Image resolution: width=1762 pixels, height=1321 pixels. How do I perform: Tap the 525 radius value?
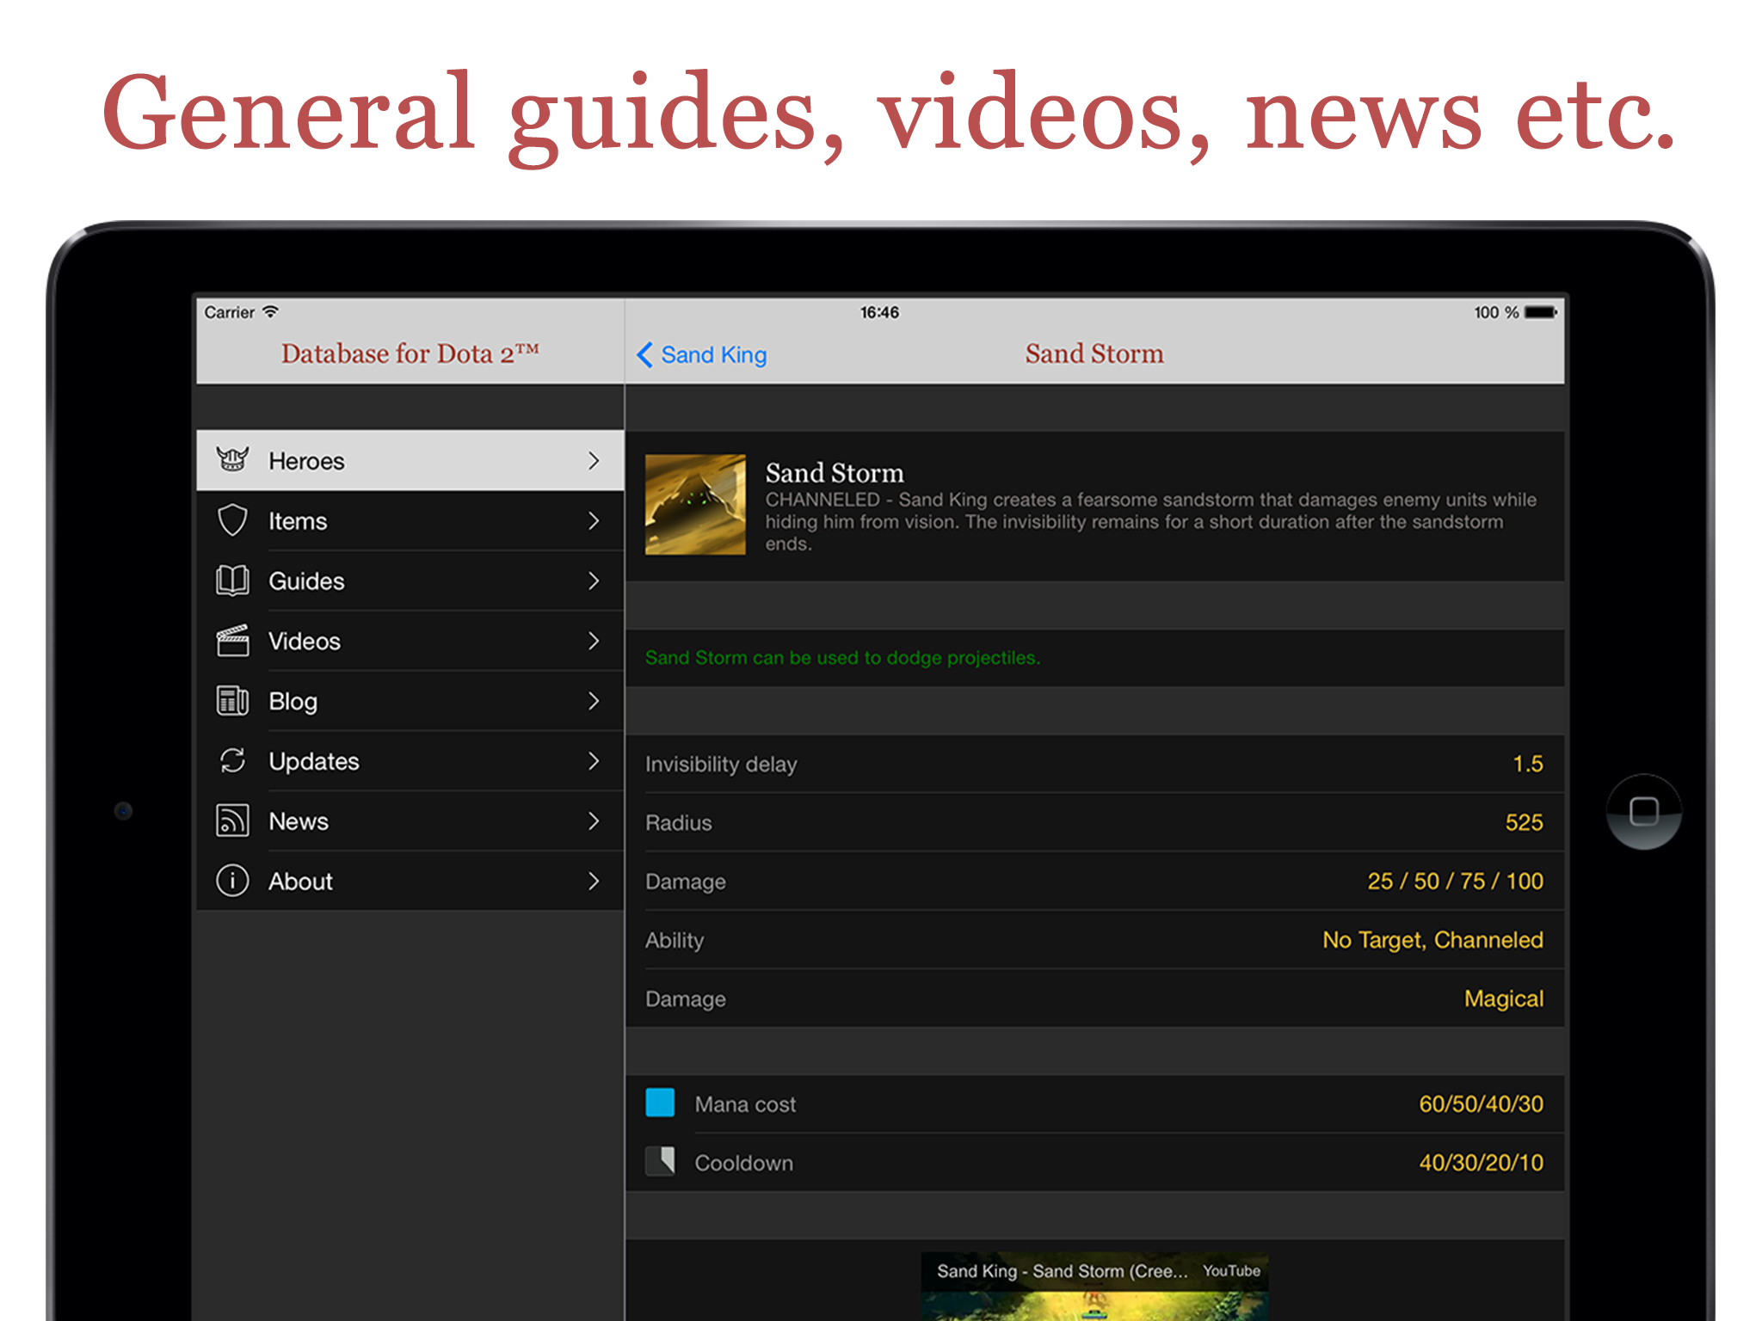click(1524, 822)
